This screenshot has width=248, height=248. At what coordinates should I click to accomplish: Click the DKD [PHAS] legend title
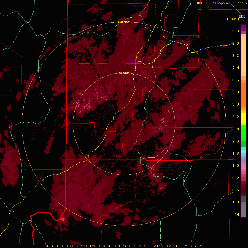(x=236, y=18)
